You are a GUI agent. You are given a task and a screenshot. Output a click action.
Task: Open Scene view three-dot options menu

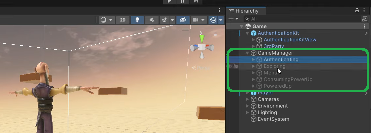tap(219, 10)
